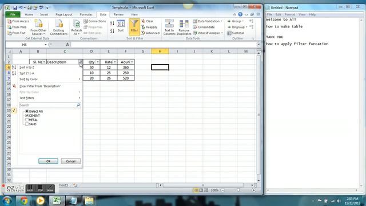Open the file explorer taskbar icon

click(x=89, y=201)
